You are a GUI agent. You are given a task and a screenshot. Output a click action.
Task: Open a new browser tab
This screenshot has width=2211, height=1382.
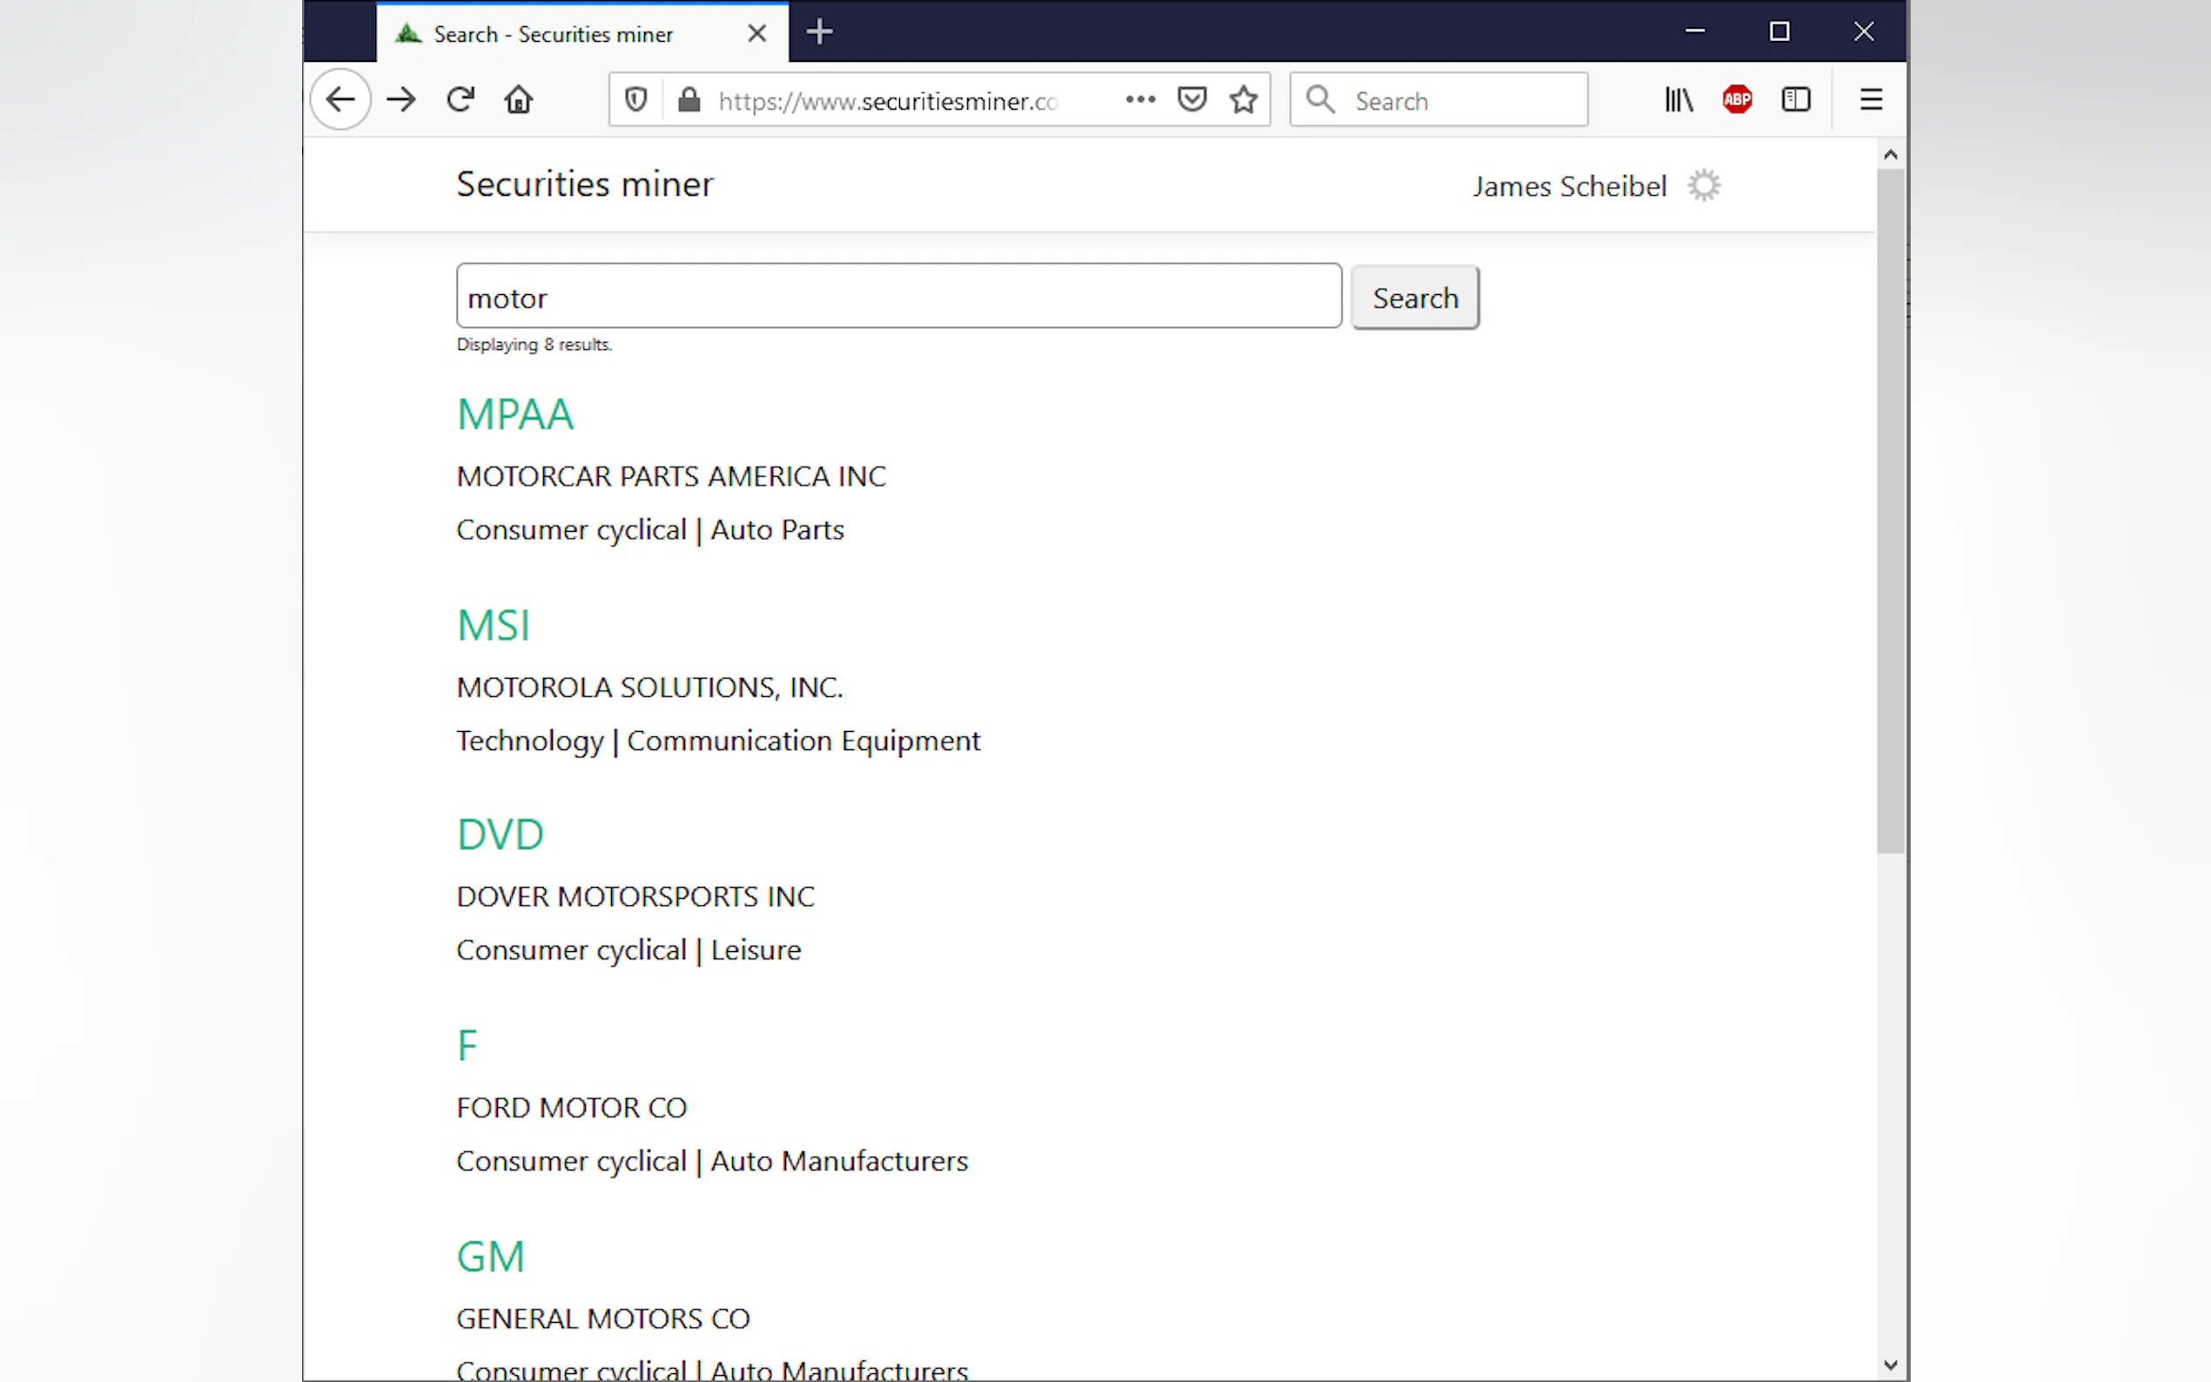point(819,32)
